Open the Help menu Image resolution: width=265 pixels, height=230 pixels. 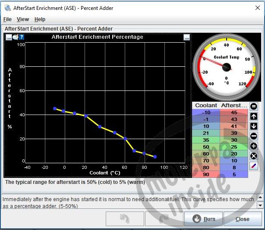pyautogui.click(x=40, y=19)
